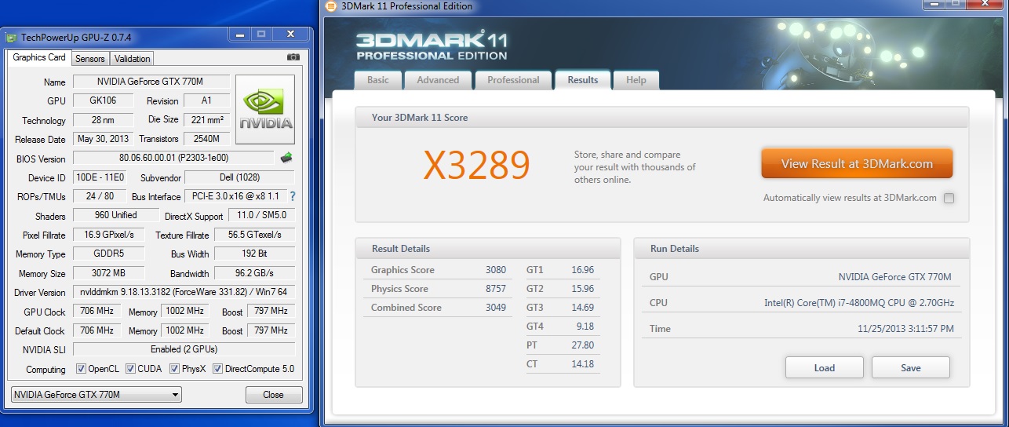Image resolution: width=1009 pixels, height=427 pixels.
Task: Open the Validation tab
Action: tap(132, 59)
